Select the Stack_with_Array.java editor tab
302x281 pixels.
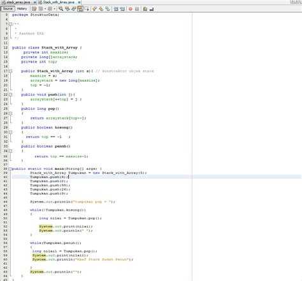click(59, 3)
